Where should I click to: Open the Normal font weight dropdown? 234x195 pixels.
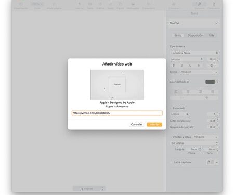click(187, 59)
